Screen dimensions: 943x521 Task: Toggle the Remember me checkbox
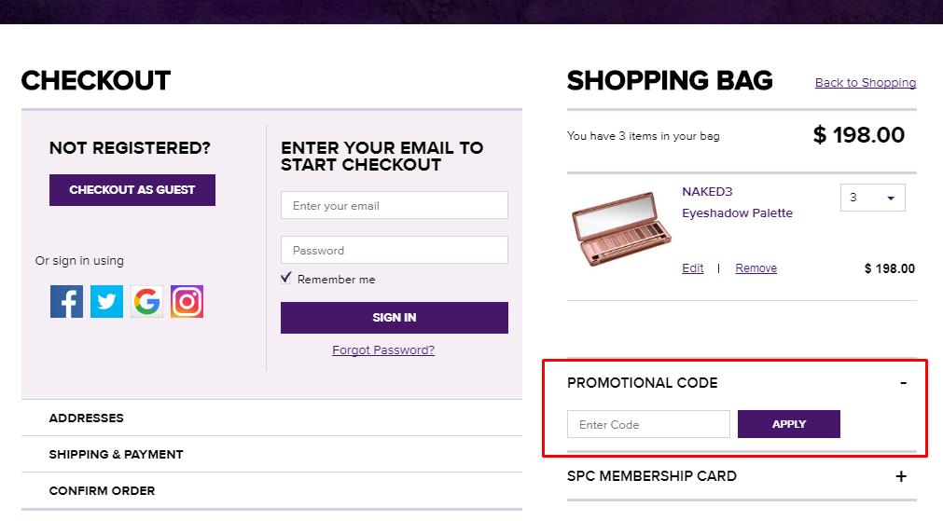[x=286, y=279]
